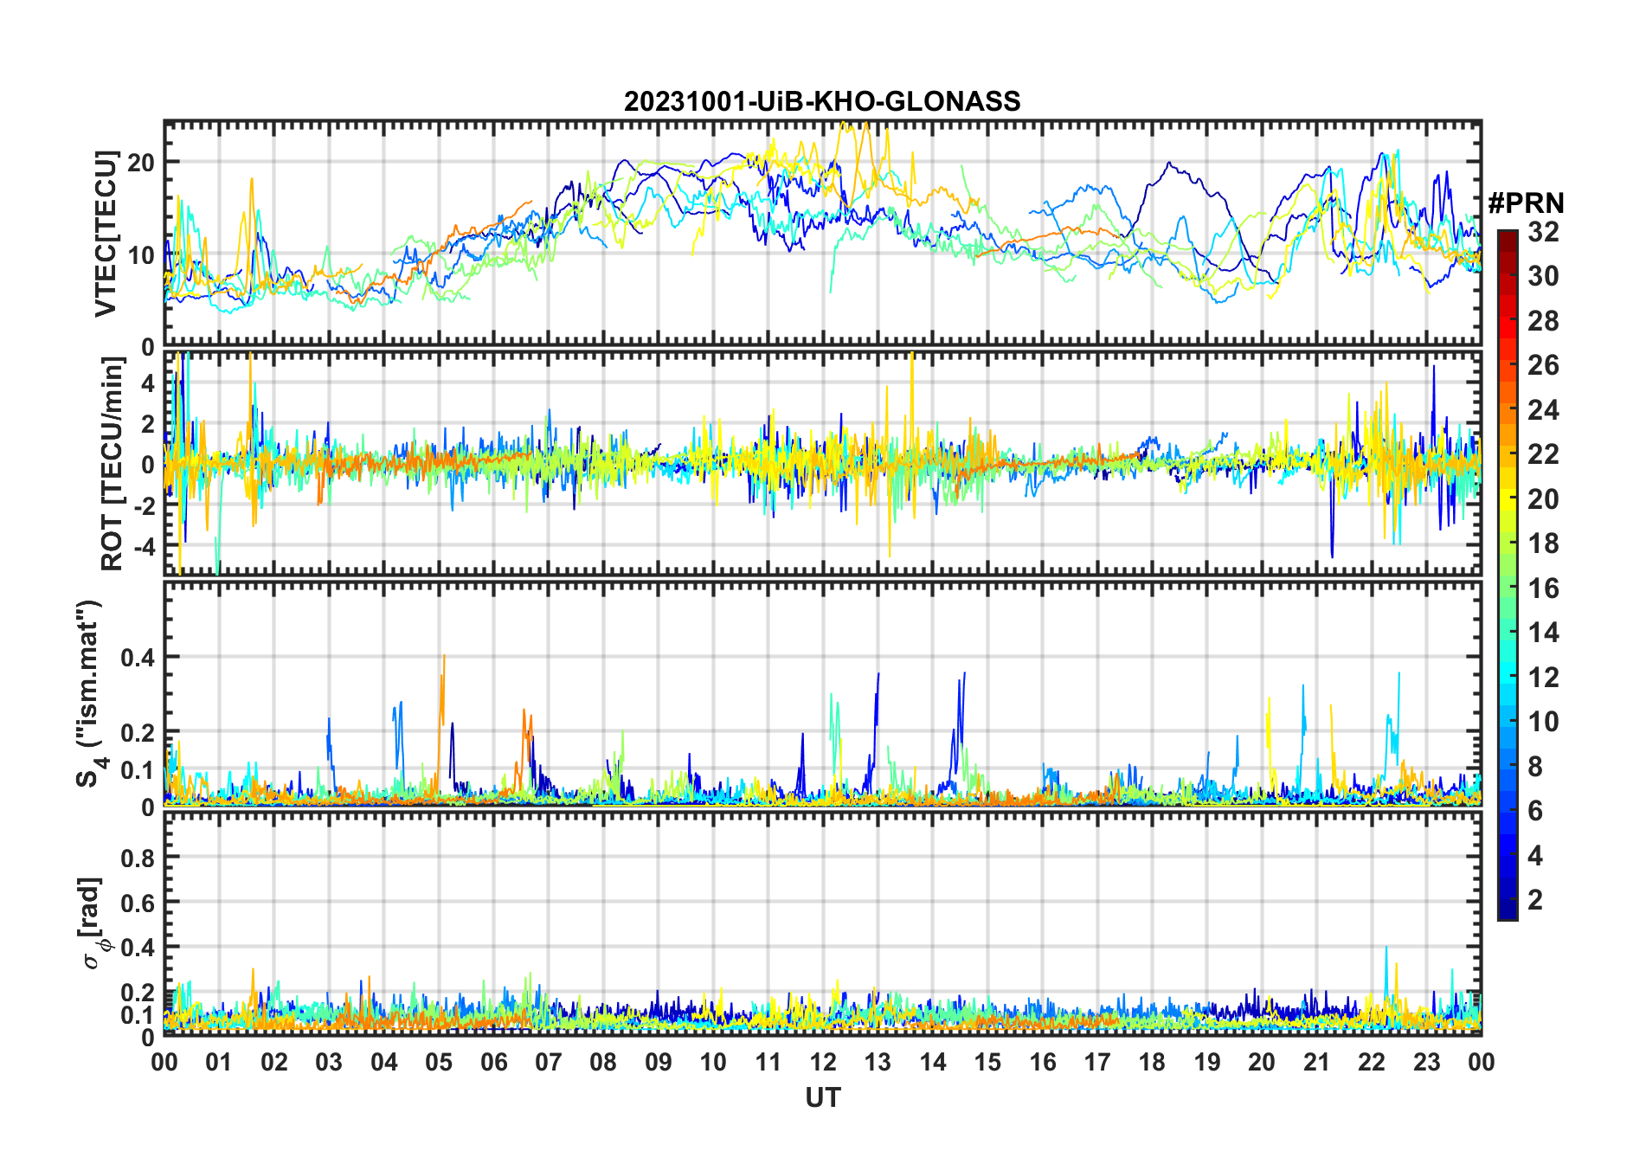
Task: Select colorbar tick label 32
Action: tap(1544, 232)
